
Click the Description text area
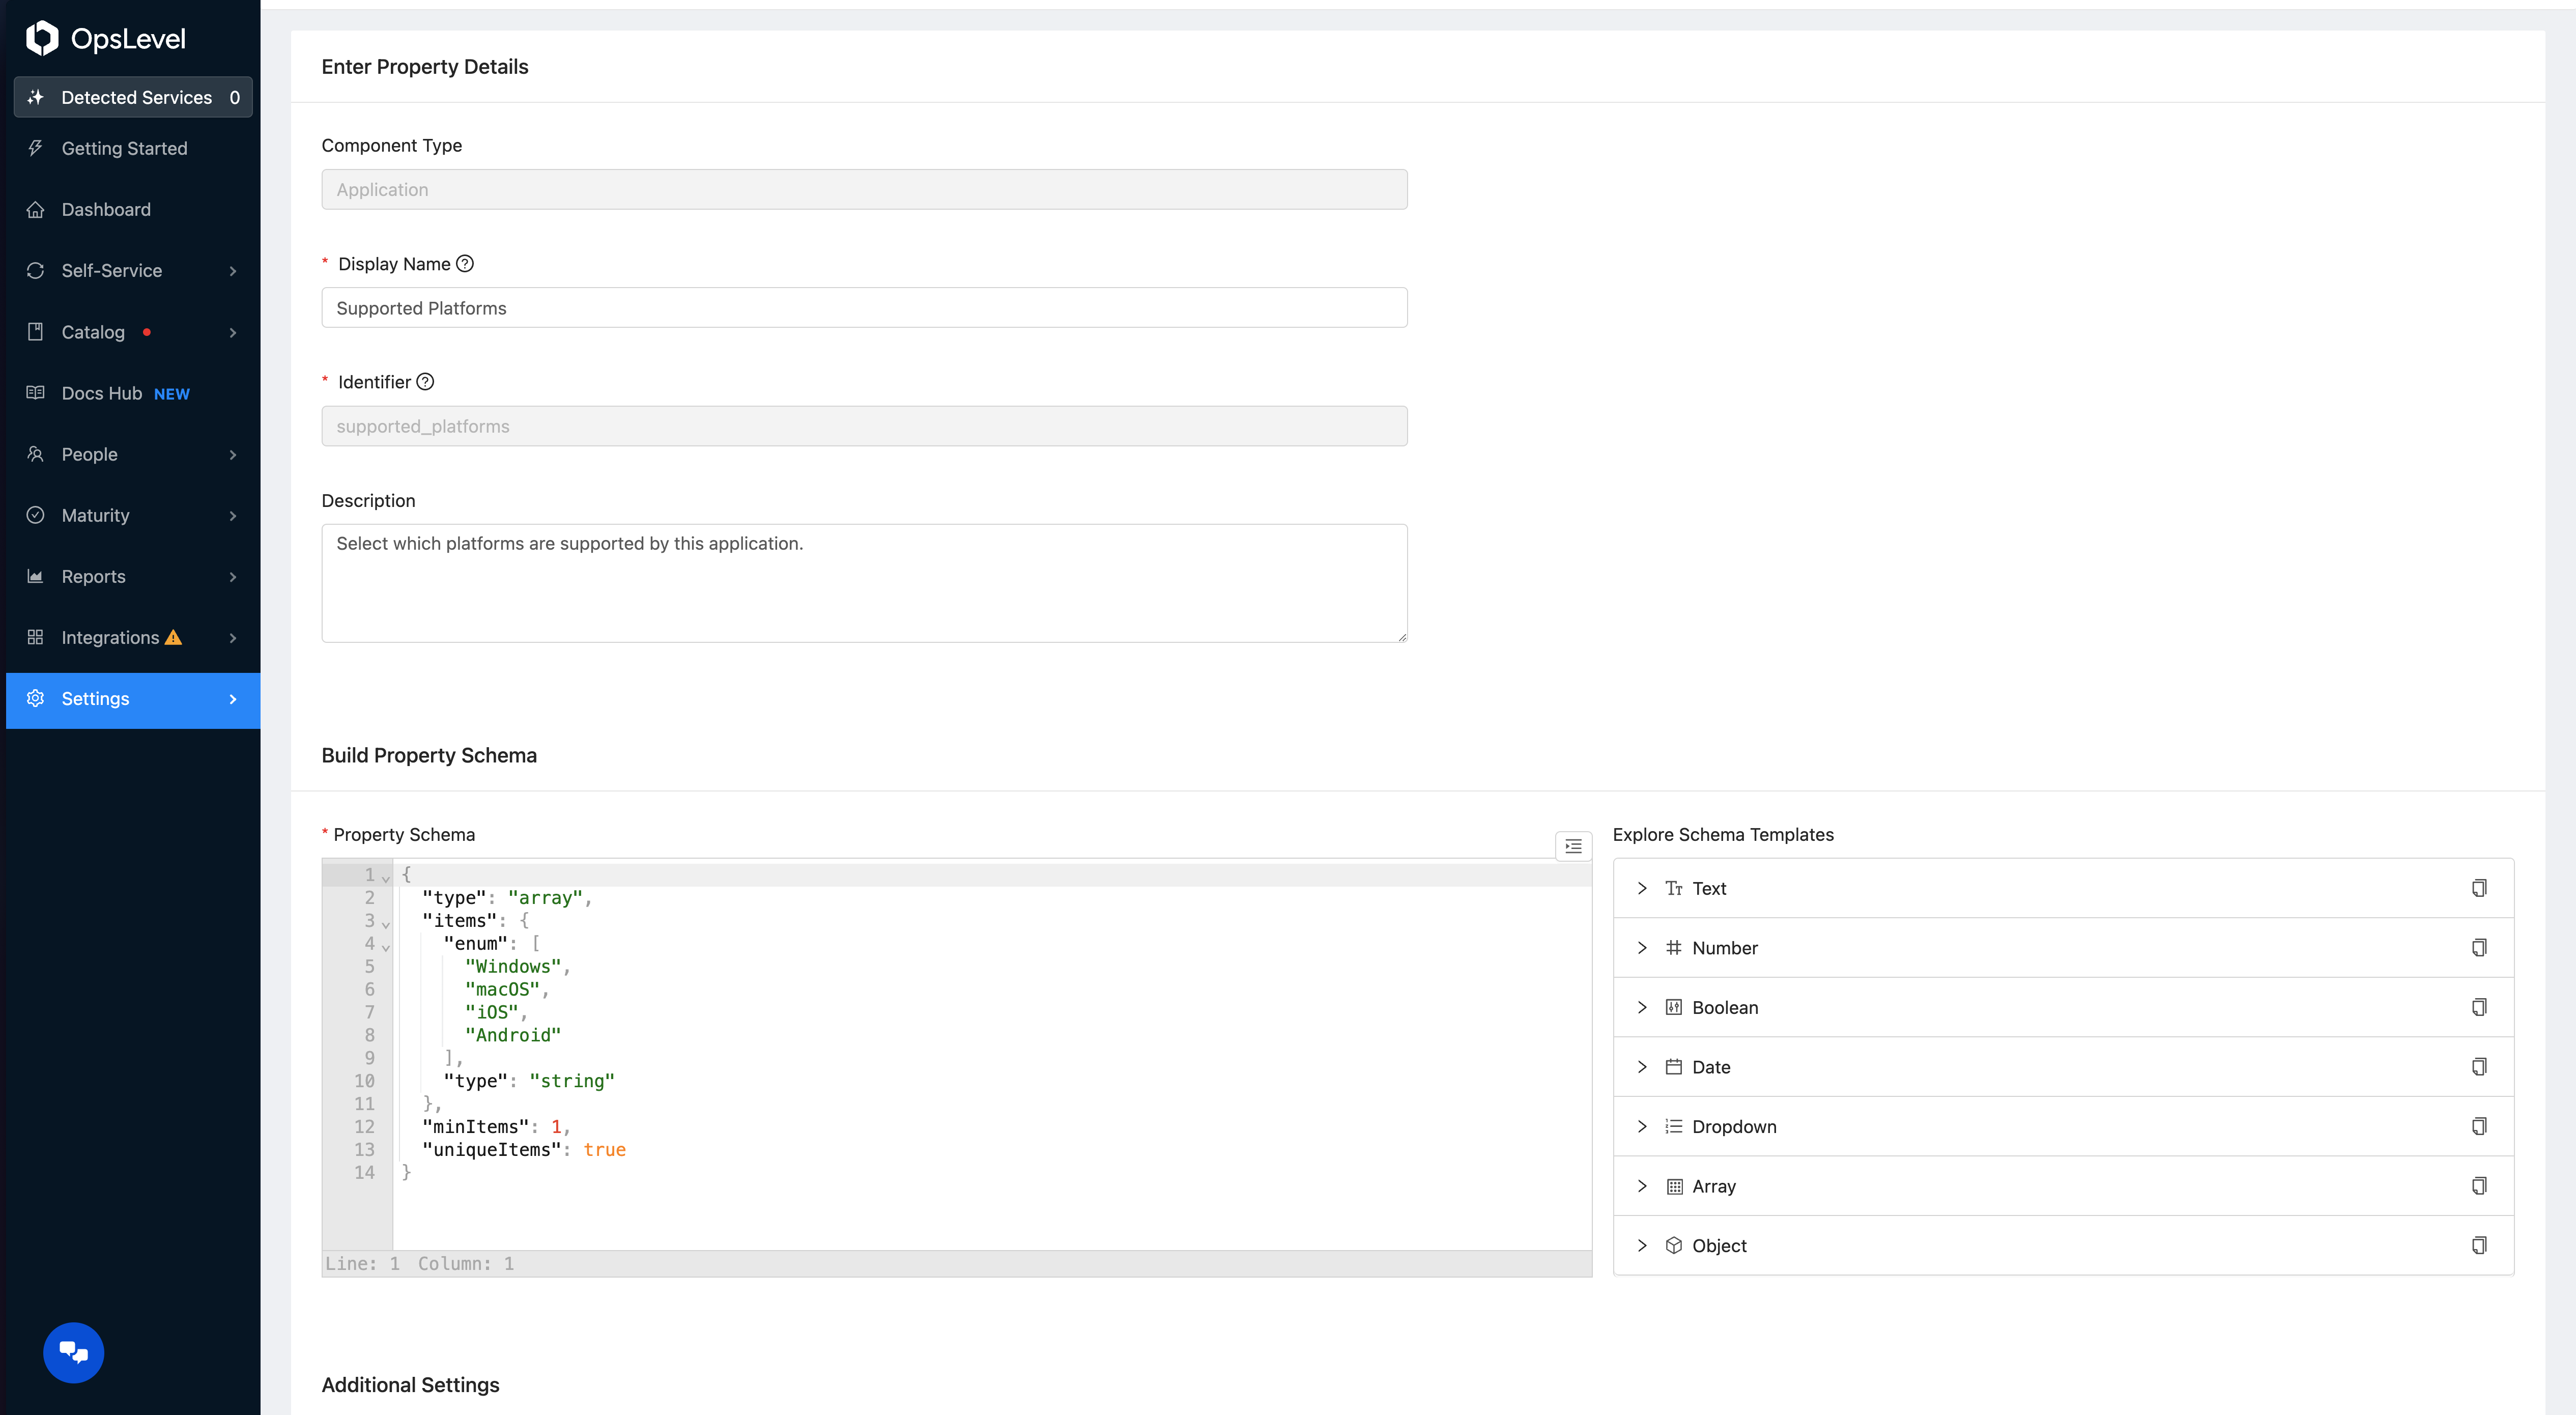click(x=864, y=583)
